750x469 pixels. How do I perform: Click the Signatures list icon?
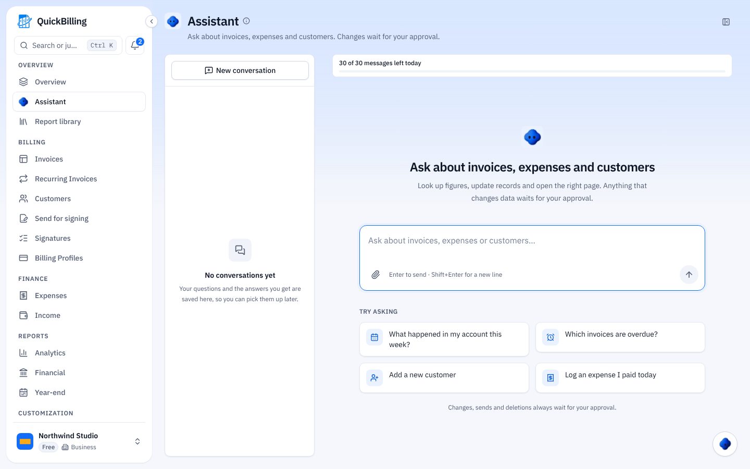pyautogui.click(x=23, y=238)
